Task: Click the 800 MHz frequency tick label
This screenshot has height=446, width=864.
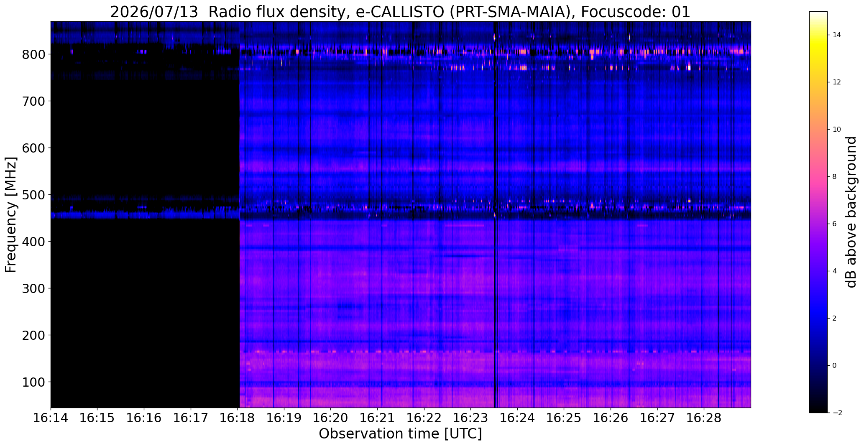Action: tap(33, 54)
